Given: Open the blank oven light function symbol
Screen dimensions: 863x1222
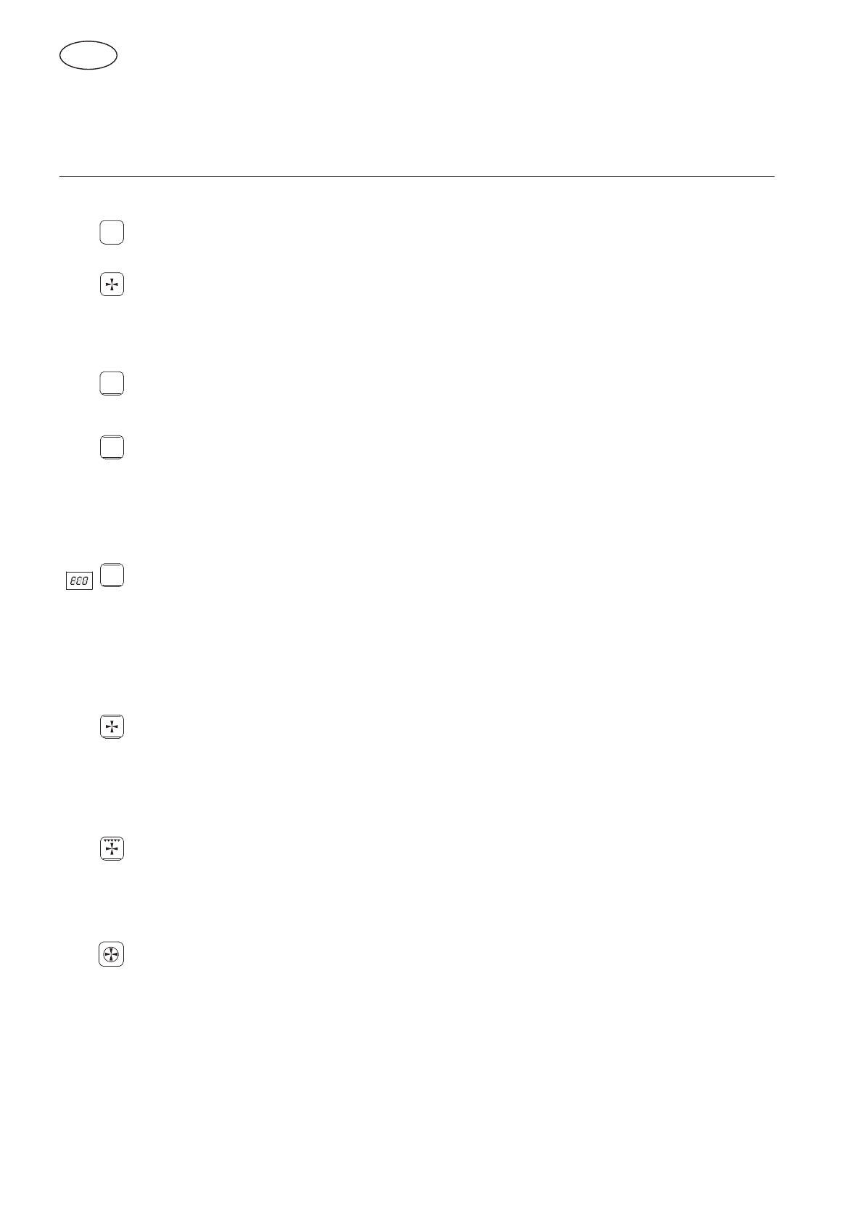Looking at the screenshot, I should 112,232.
